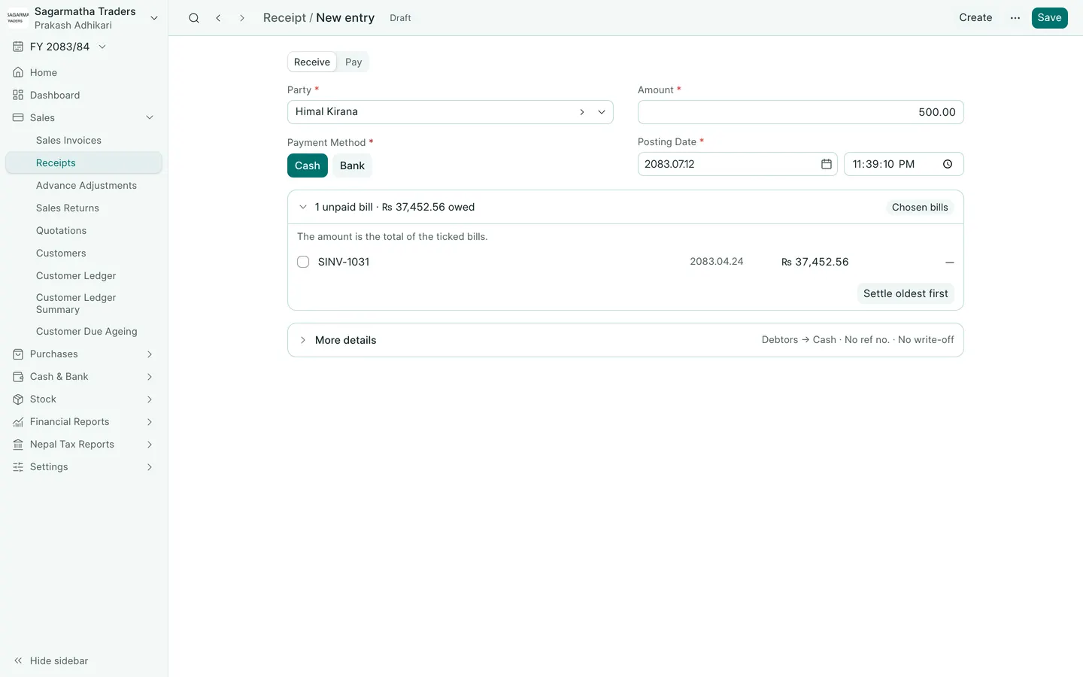Image resolution: width=1083 pixels, height=677 pixels.
Task: Click the Stock box icon
Action: (x=18, y=399)
